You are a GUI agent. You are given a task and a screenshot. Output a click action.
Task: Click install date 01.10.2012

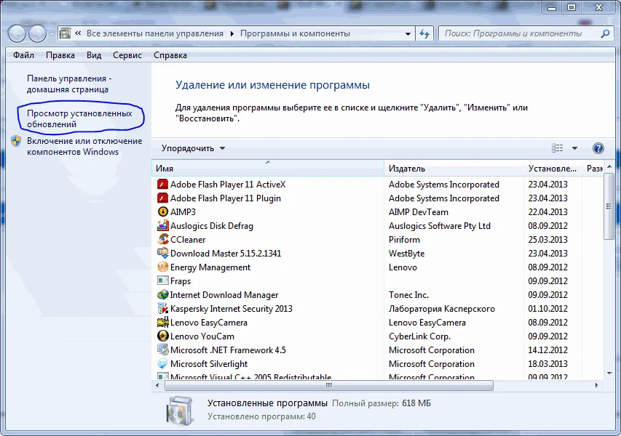(x=547, y=309)
